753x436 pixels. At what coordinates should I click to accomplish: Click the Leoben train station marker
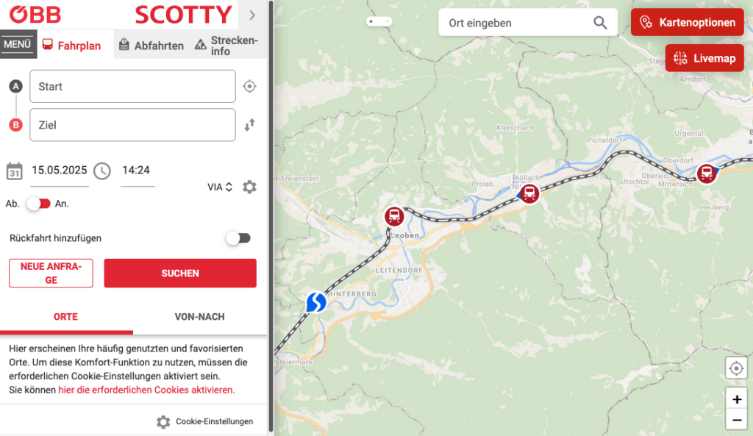pyautogui.click(x=394, y=216)
